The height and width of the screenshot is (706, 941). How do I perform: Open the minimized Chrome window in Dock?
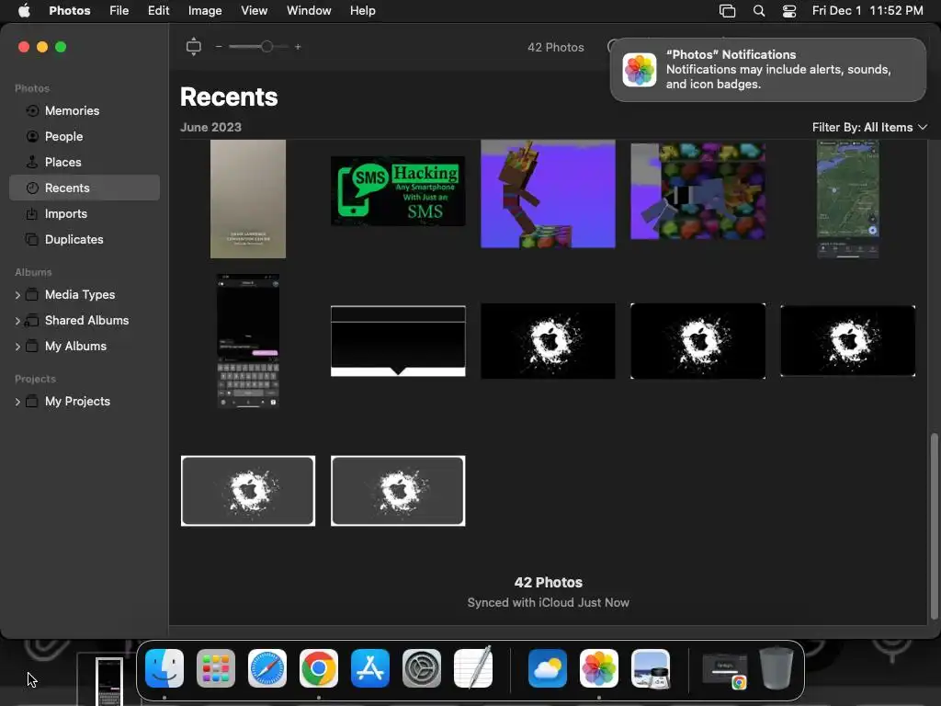pyautogui.click(x=725, y=670)
